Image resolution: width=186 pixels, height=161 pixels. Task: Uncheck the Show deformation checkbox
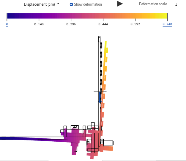click(71, 4)
